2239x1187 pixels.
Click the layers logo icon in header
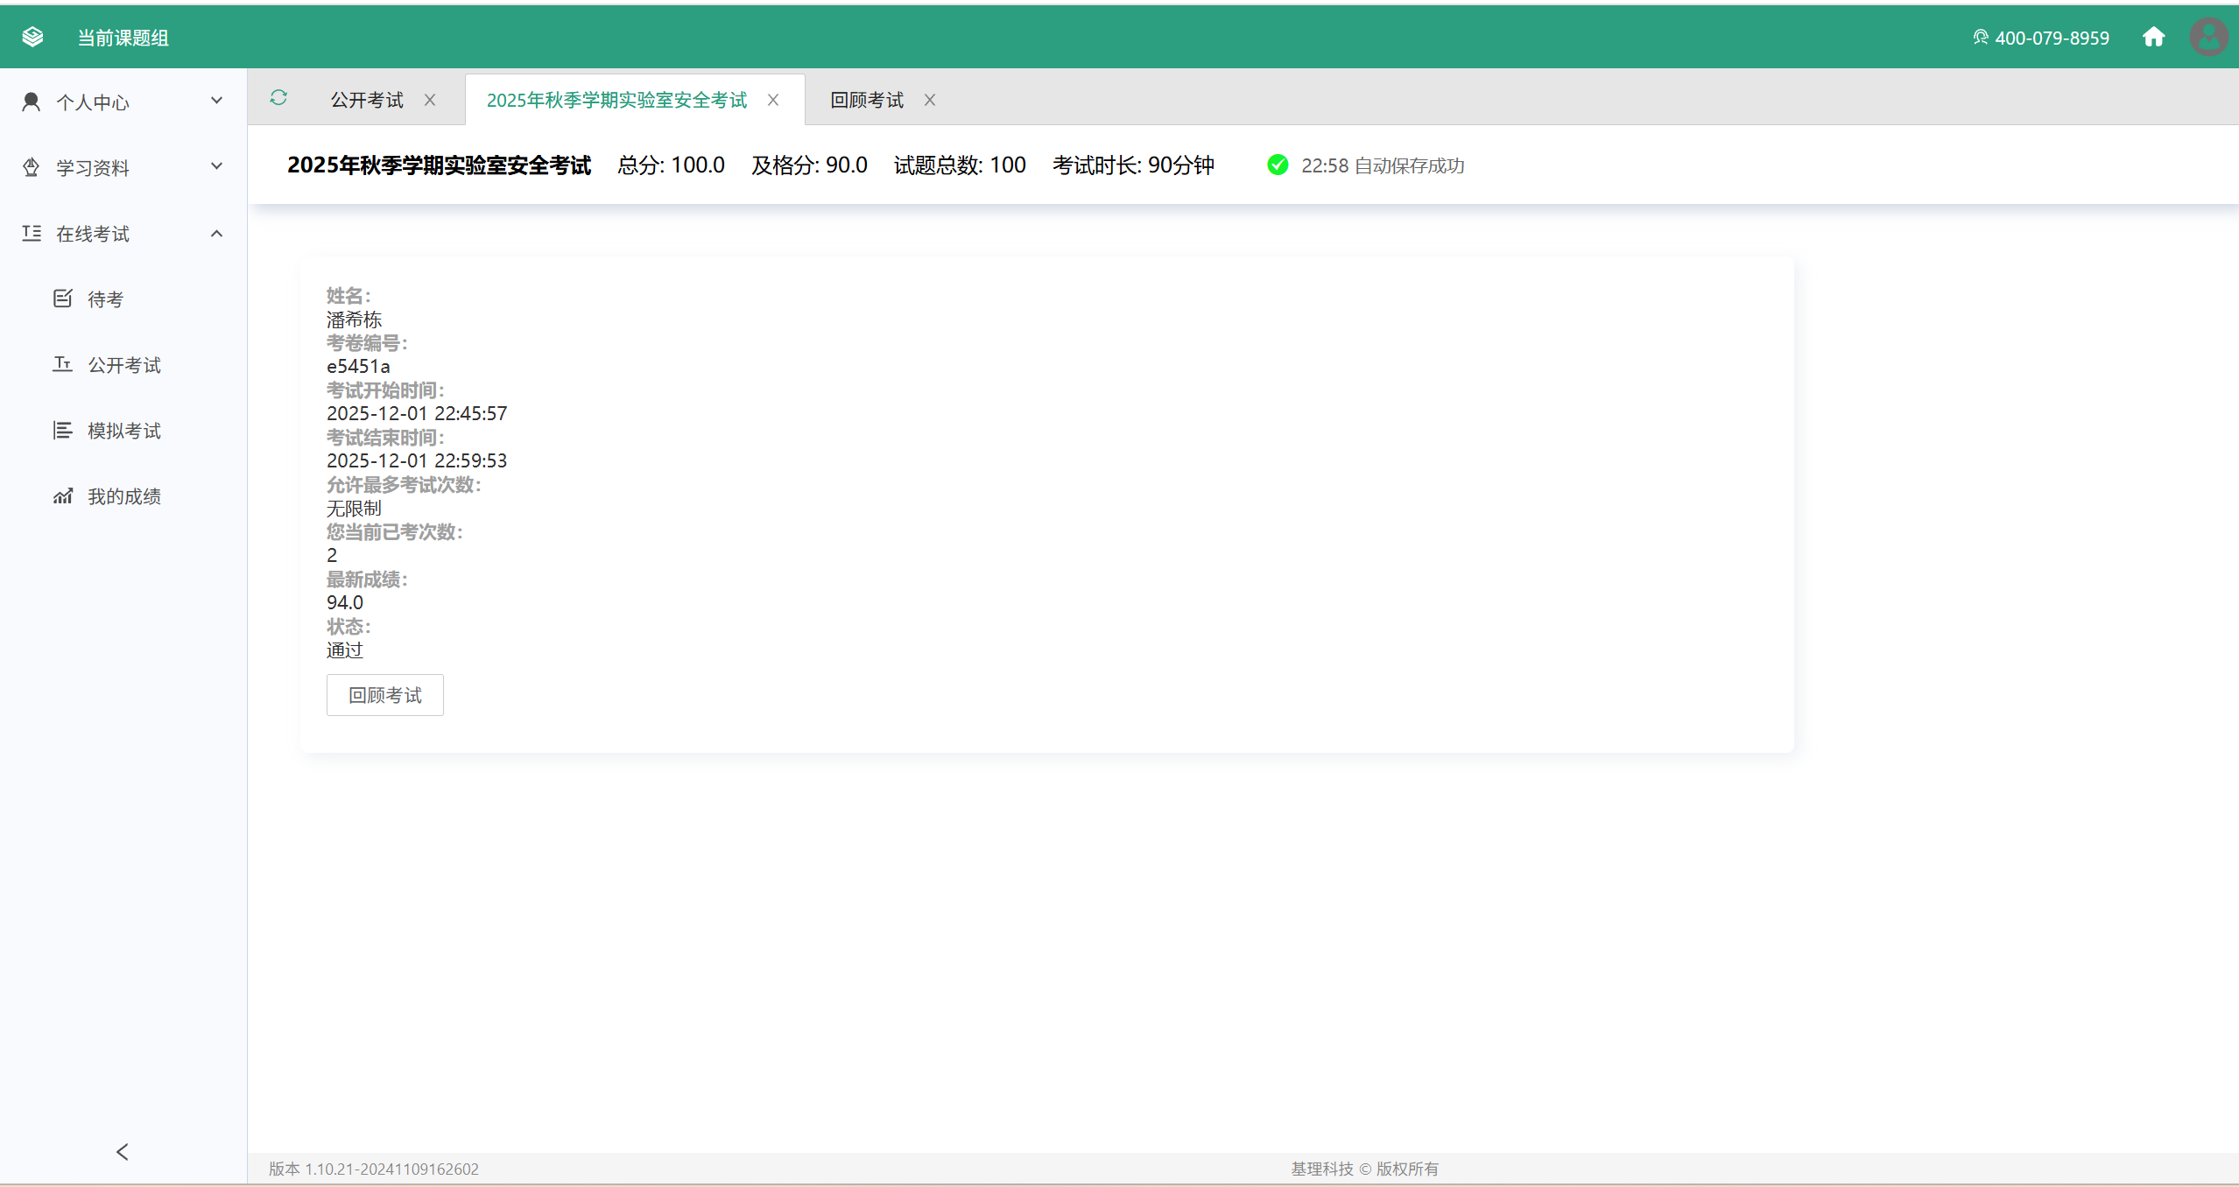coord(32,37)
